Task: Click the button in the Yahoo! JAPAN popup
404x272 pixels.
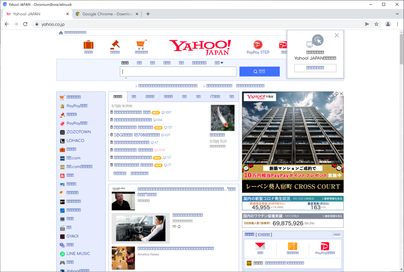Action: (x=315, y=68)
